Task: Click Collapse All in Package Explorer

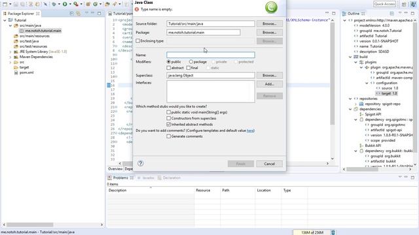Action: [71, 13]
